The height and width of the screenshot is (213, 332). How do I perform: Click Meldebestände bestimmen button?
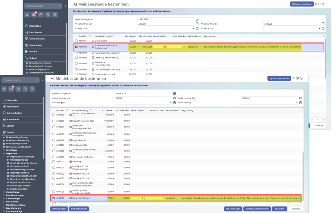pos(257,209)
